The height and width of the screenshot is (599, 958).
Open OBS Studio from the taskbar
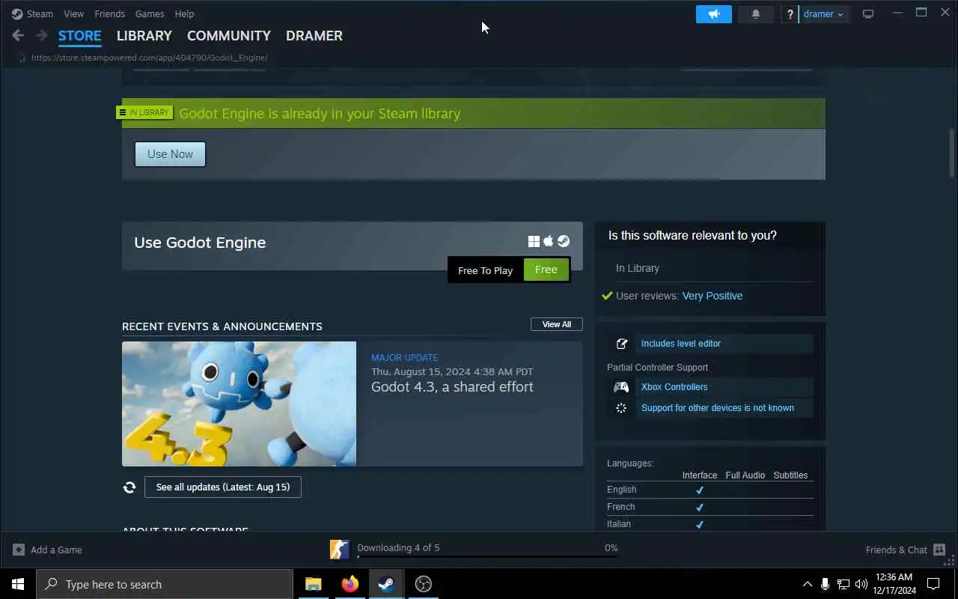(x=423, y=584)
